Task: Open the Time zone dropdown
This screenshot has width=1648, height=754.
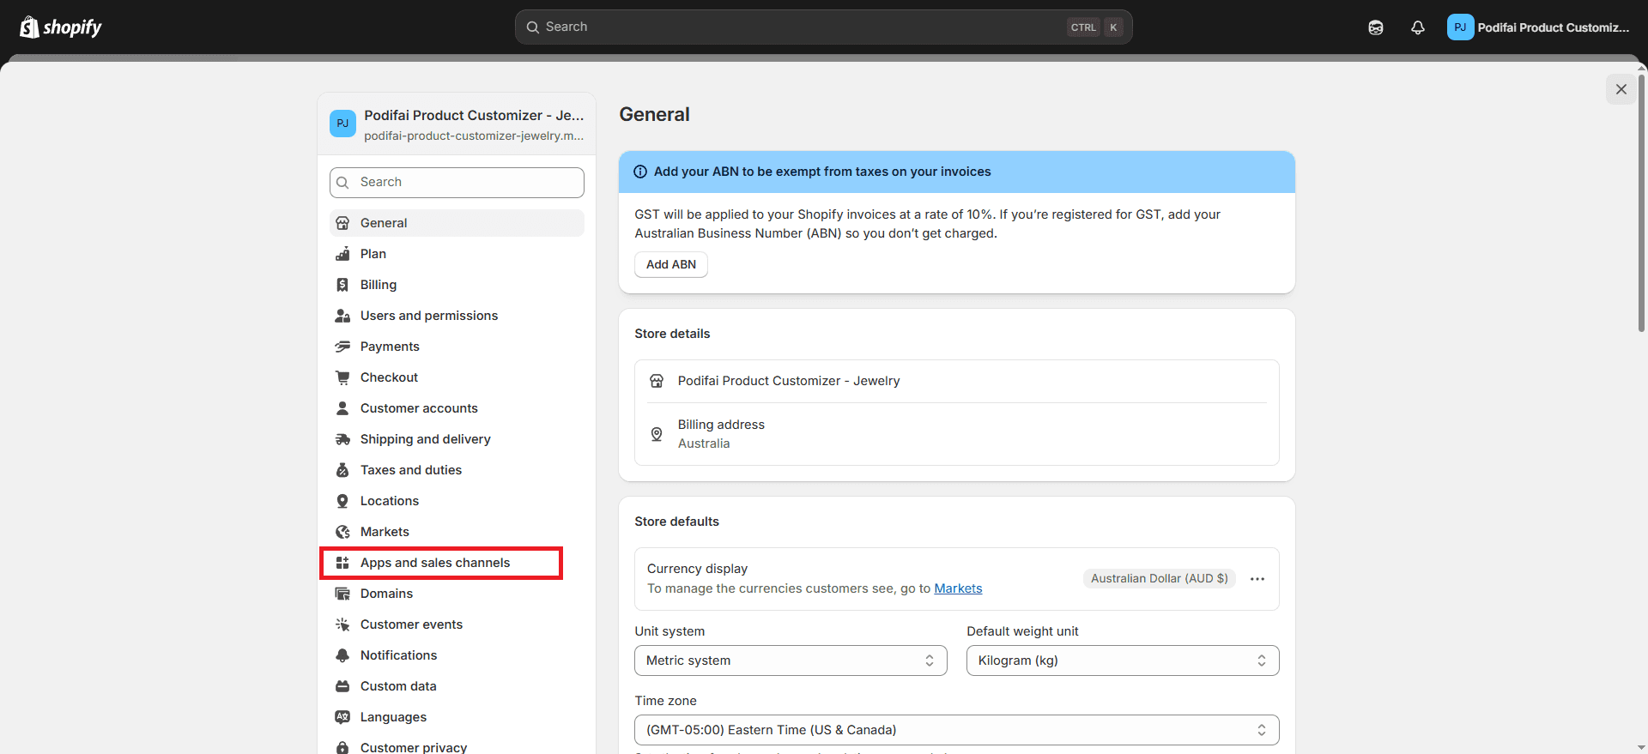Action: 957,730
